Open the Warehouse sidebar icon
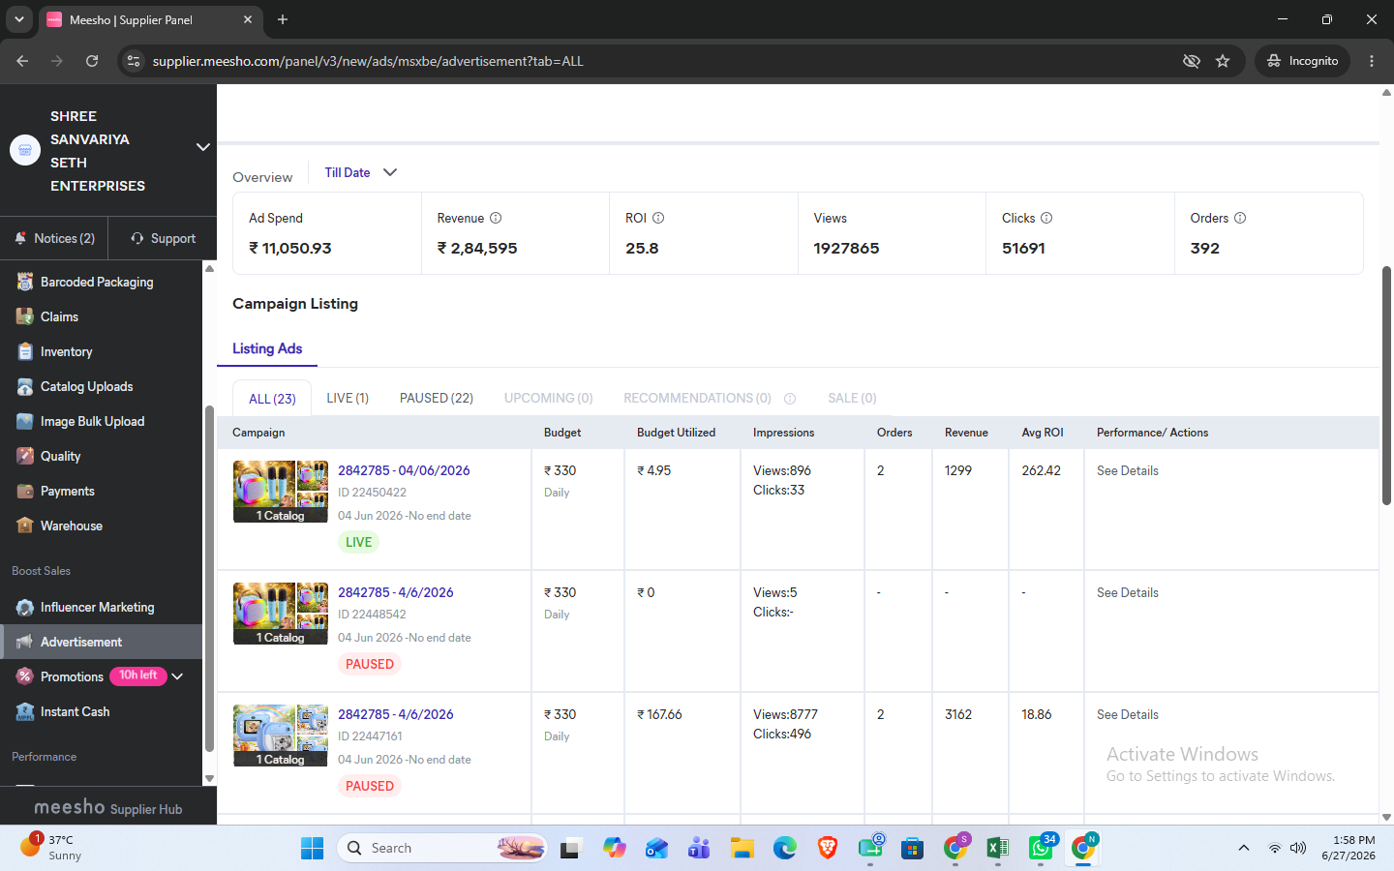 pyautogui.click(x=25, y=526)
